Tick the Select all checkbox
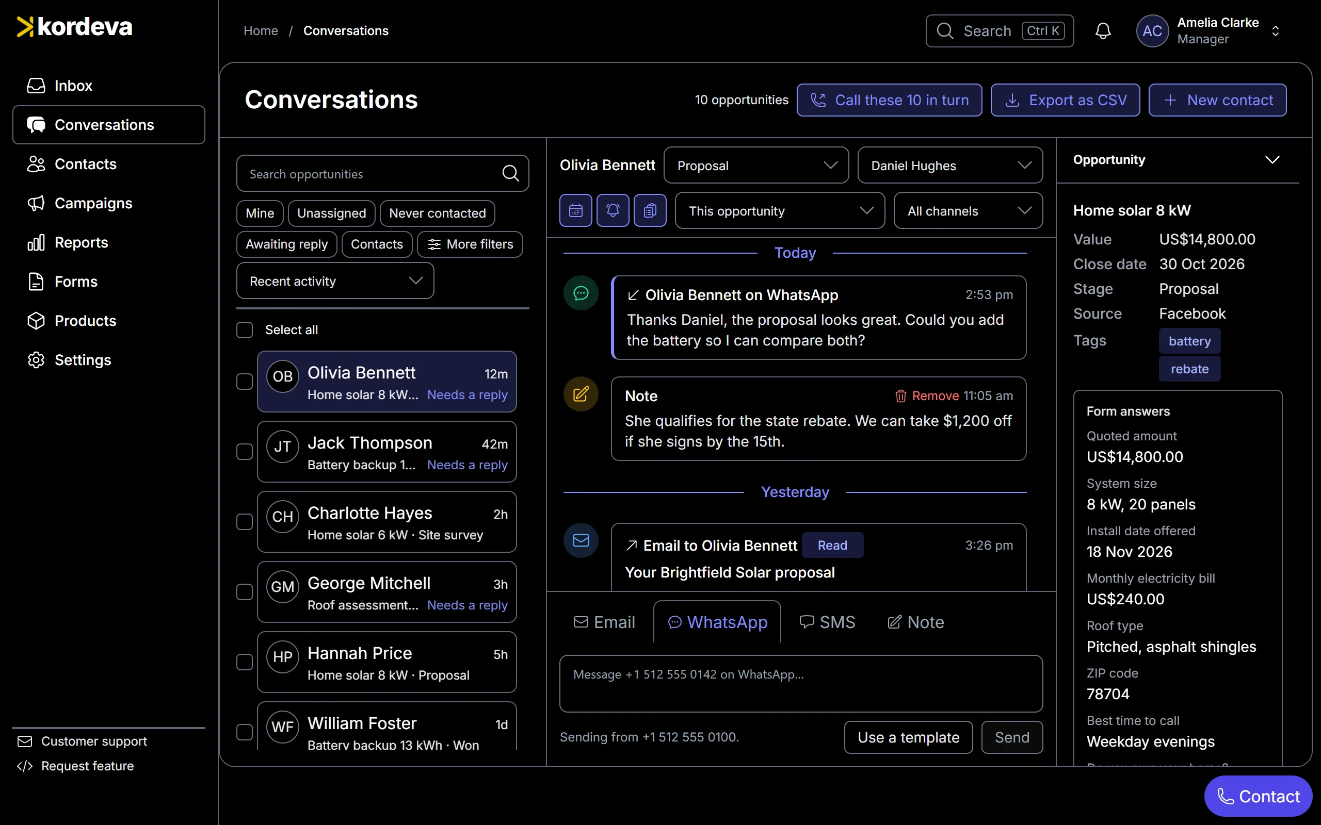The image size is (1321, 825). click(245, 329)
